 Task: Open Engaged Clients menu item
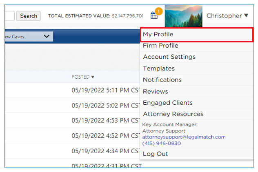[167, 103]
